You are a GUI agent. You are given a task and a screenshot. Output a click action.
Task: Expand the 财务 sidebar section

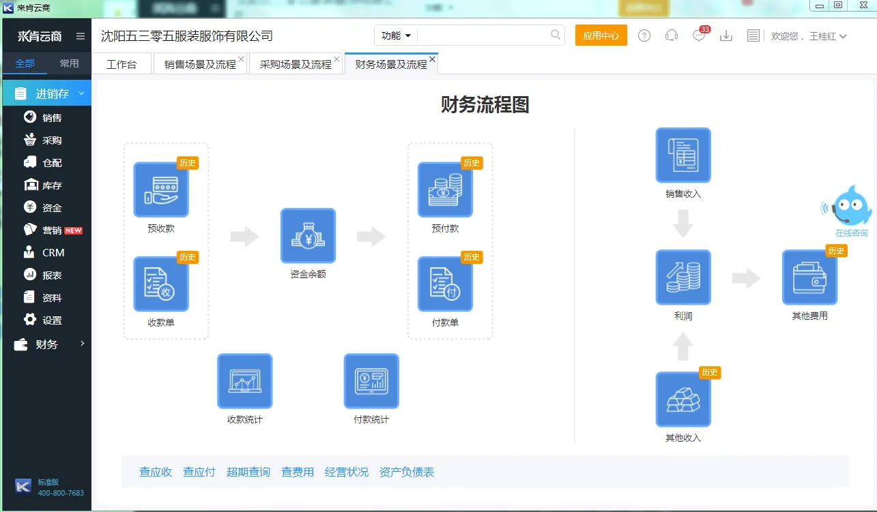click(x=46, y=344)
